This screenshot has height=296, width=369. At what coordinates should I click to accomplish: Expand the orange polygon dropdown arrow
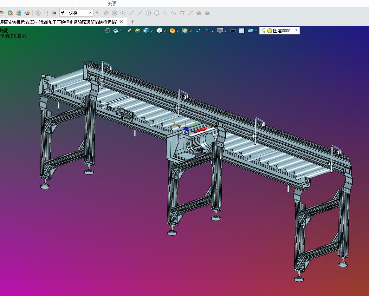(177, 31)
